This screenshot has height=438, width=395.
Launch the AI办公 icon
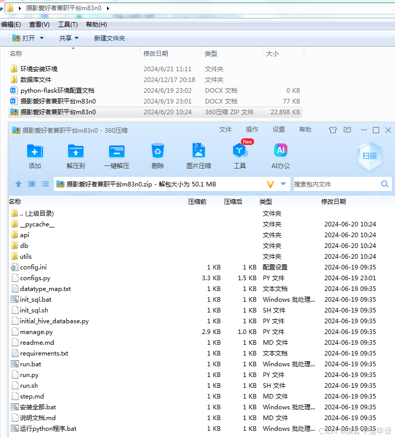[280, 150]
